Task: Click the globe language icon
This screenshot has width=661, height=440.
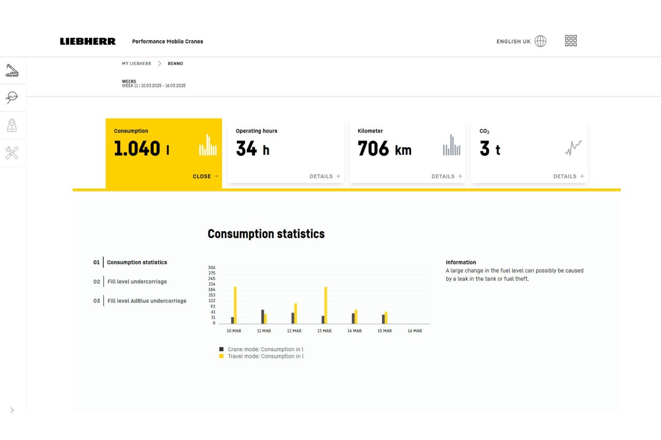Action: tap(540, 41)
